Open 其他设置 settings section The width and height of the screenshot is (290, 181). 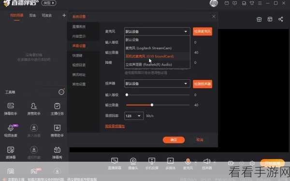[x=79, y=84]
